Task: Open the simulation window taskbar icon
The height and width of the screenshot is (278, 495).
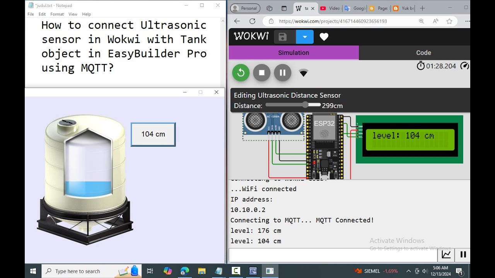Action: (x=270, y=271)
